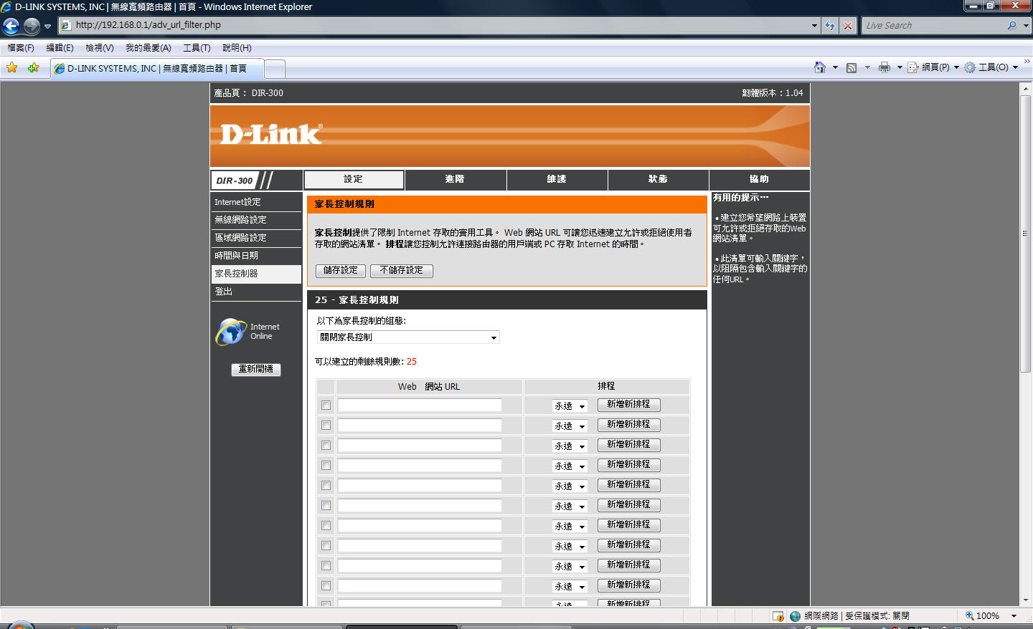Tick the fourth URL rule checkbox

click(x=326, y=466)
